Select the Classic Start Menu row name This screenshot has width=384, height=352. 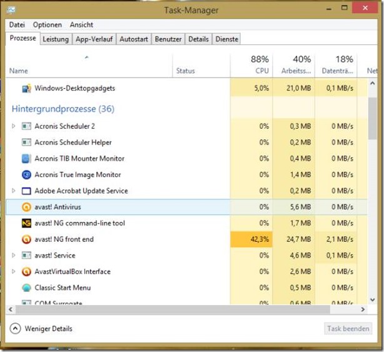click(63, 288)
